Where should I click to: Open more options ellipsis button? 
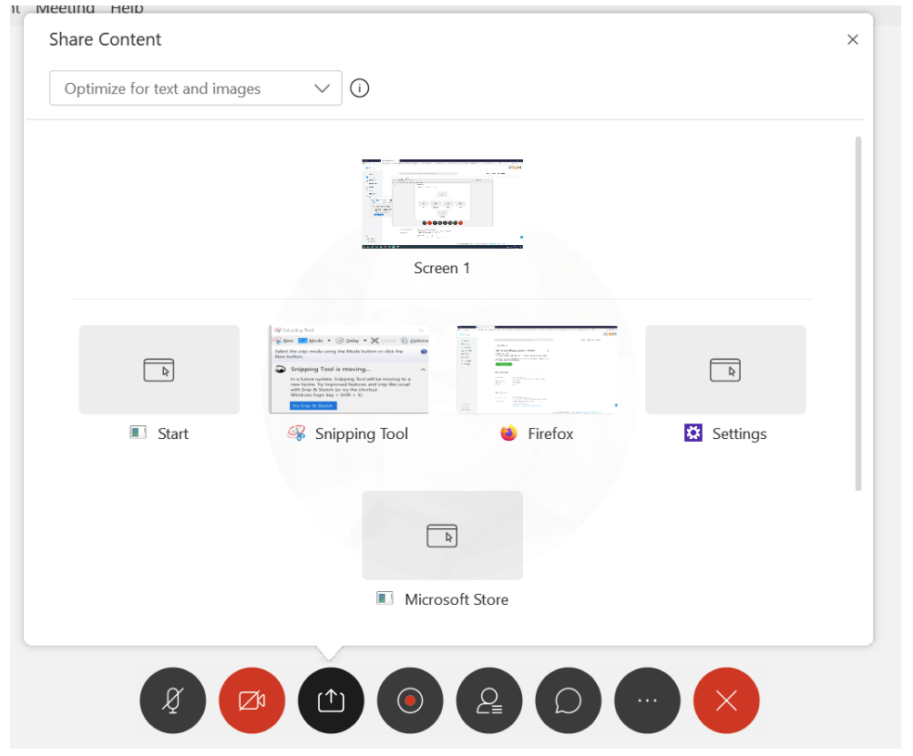pos(647,700)
